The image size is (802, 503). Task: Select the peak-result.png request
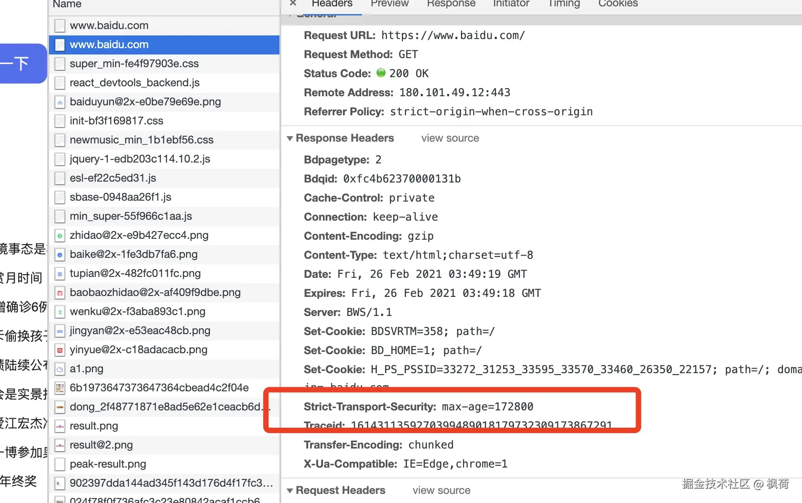click(164, 464)
